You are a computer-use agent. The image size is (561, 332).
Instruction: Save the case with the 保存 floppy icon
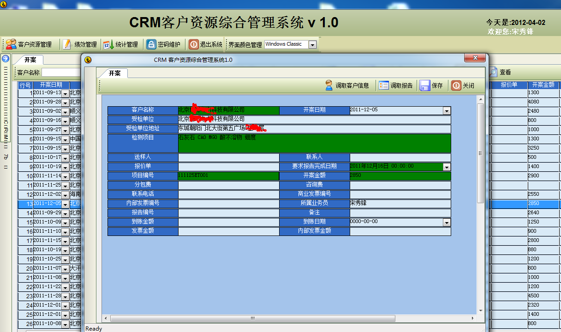coord(424,85)
